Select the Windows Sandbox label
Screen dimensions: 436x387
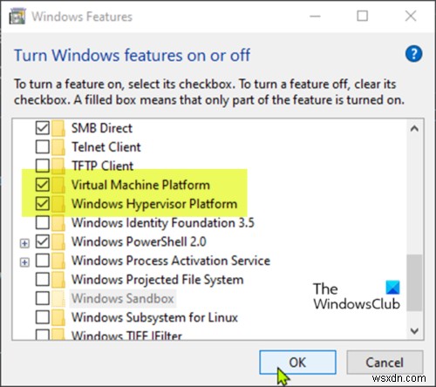point(123,298)
